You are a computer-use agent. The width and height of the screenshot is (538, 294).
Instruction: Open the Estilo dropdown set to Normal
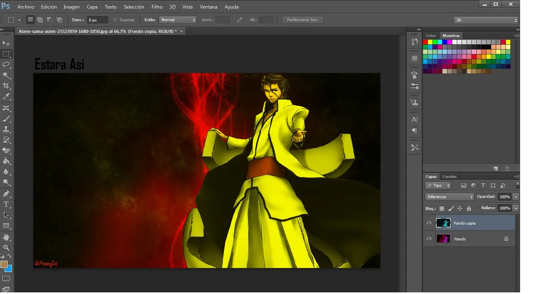tap(178, 19)
